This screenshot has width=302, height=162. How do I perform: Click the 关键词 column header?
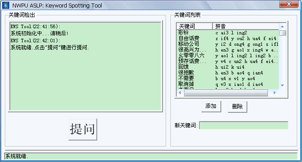pos(194,26)
